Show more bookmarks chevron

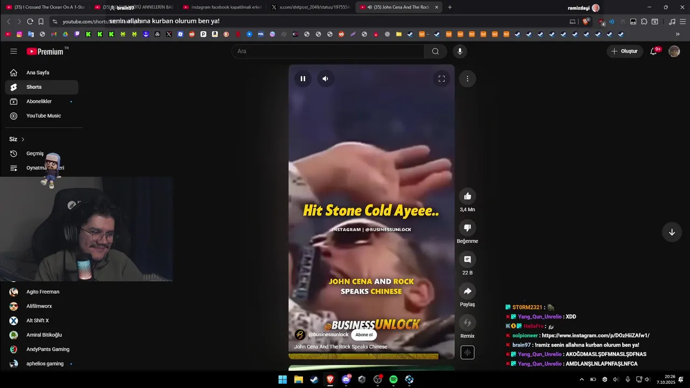tap(678, 34)
